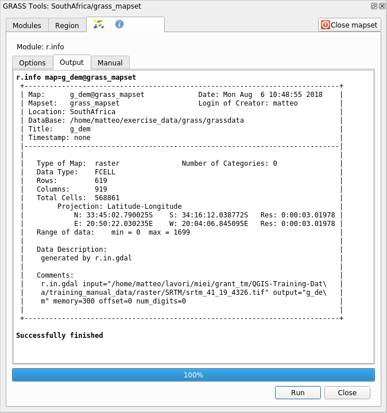Select the Options tab of r.info

32,63
